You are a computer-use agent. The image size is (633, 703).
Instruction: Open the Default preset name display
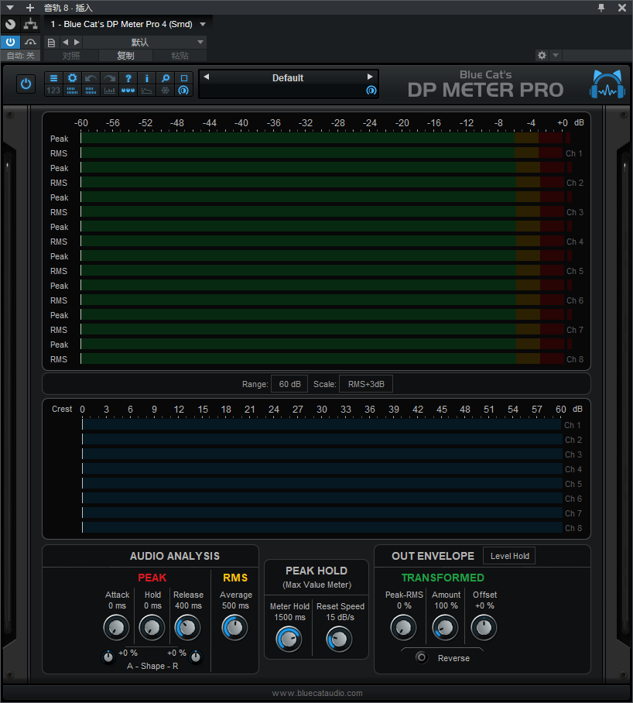tap(288, 78)
